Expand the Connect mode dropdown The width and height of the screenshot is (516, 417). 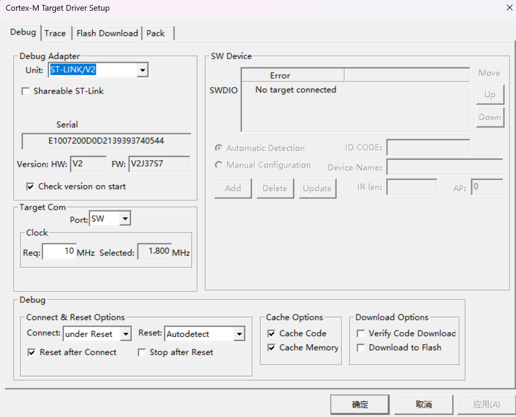(x=126, y=334)
